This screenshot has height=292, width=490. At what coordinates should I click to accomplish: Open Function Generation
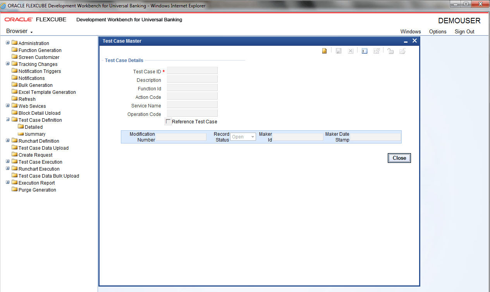tap(40, 50)
